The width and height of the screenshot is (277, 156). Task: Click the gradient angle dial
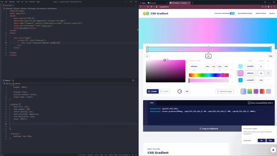tap(180, 91)
